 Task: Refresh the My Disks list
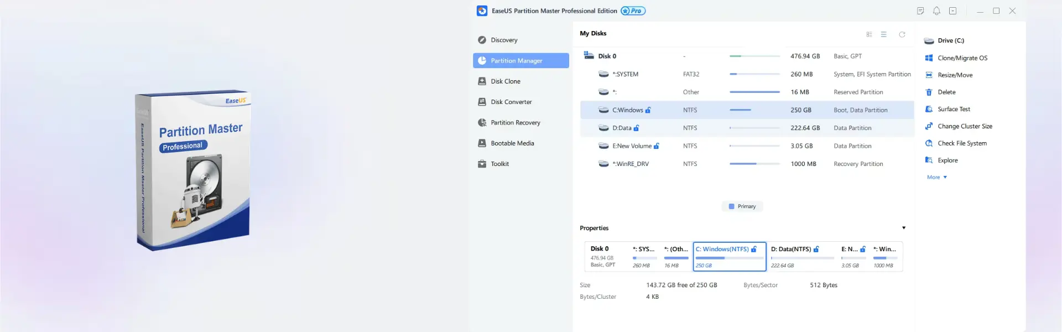pos(902,34)
